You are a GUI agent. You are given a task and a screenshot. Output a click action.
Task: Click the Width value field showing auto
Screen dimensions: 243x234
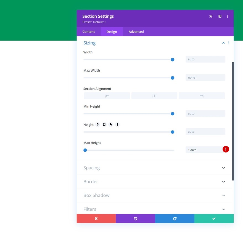[205, 59]
